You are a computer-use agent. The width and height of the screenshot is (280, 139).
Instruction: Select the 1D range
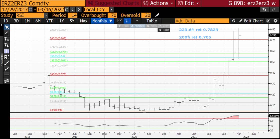click(x=6, y=21)
